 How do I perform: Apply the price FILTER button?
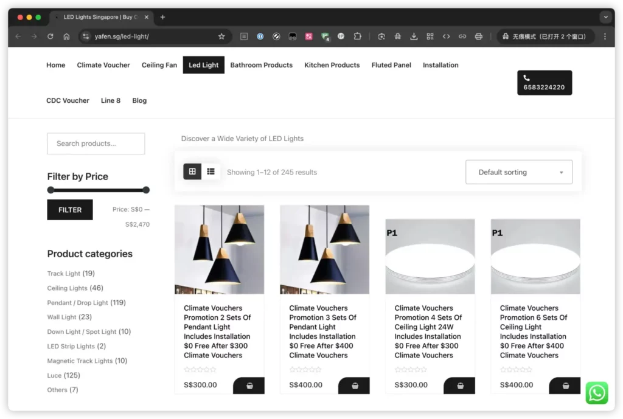tap(70, 210)
